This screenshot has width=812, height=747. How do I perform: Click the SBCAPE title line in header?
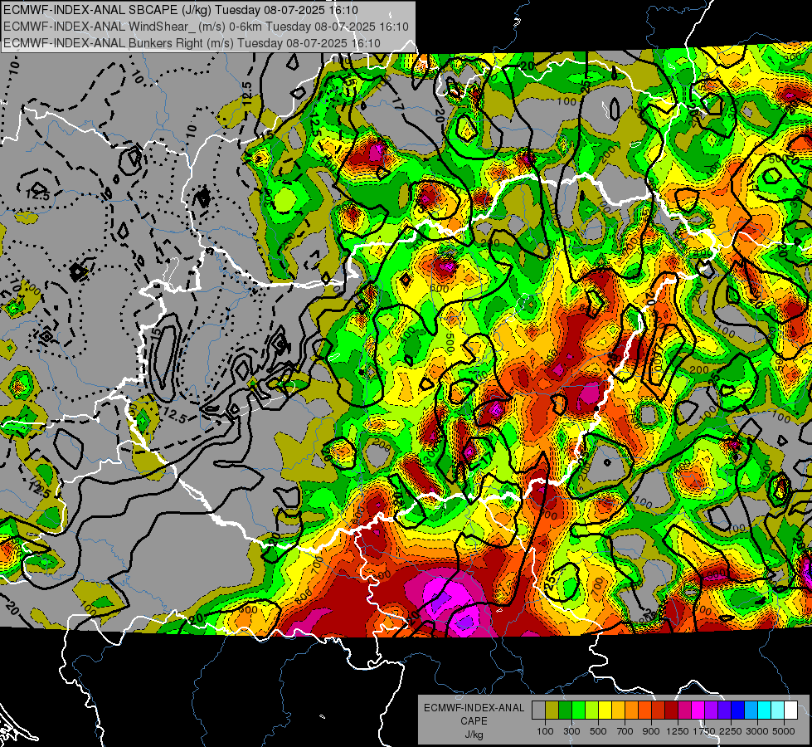click(181, 10)
